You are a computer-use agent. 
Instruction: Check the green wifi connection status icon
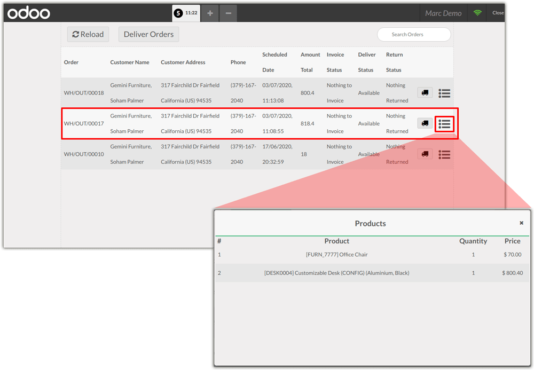click(477, 13)
